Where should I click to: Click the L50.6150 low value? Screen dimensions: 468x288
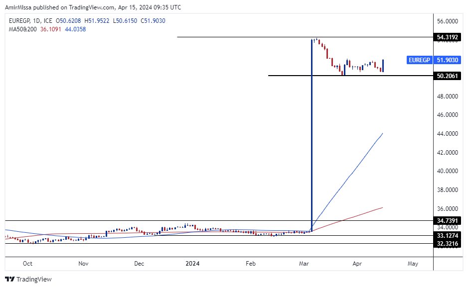[x=125, y=21]
